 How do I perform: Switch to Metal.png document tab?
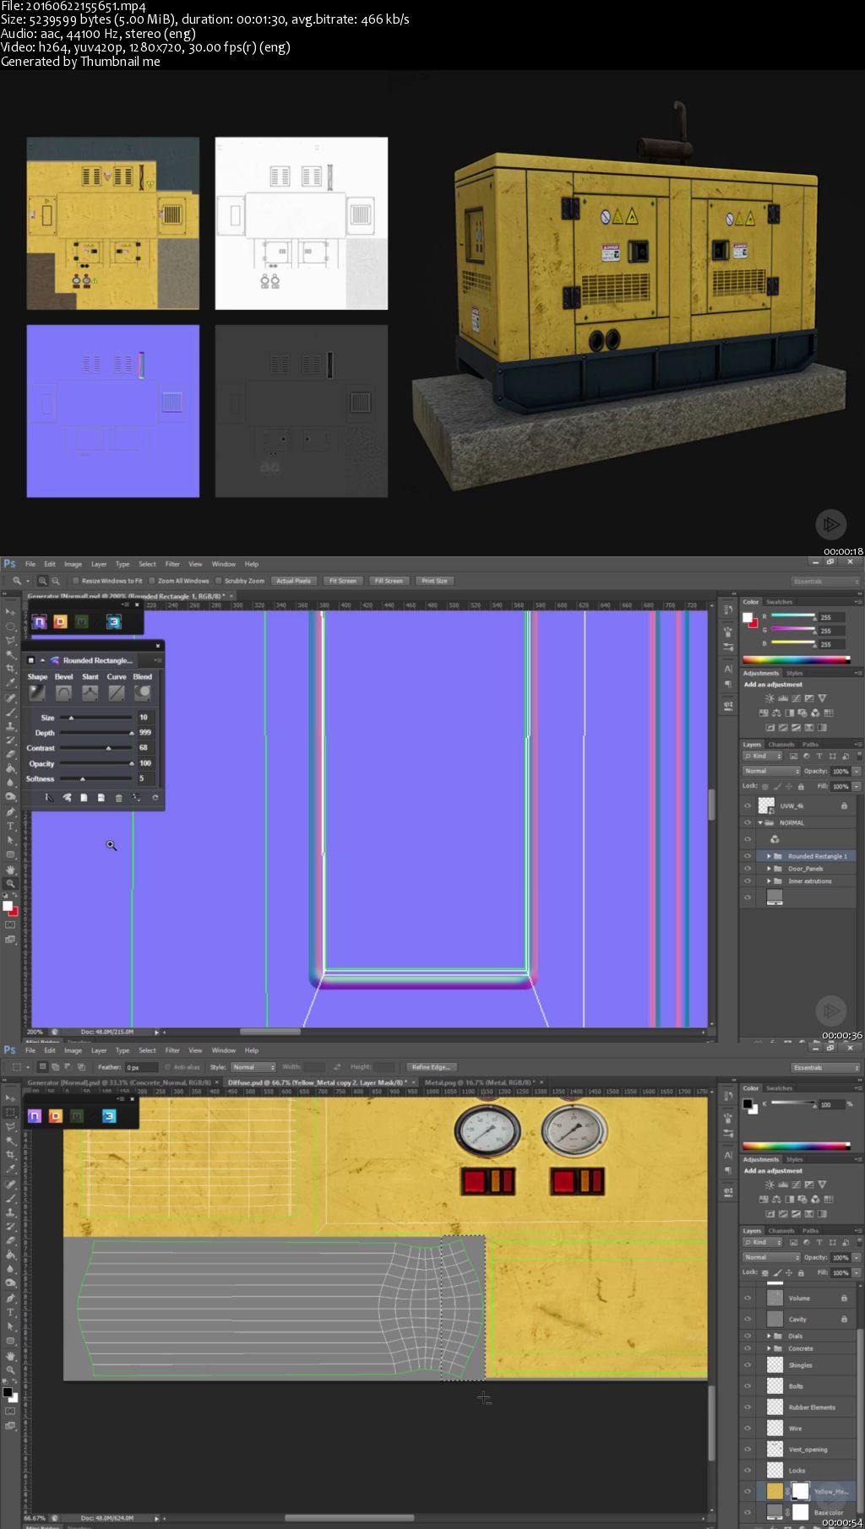click(479, 1082)
